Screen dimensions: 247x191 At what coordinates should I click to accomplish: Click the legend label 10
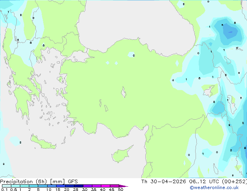49,189
